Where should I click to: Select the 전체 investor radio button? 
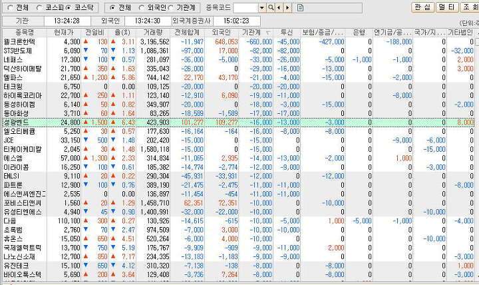coord(112,7)
